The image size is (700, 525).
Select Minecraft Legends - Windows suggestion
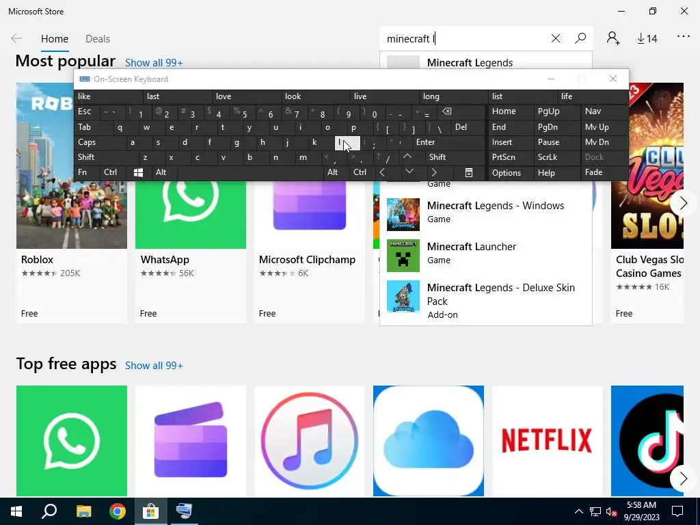click(x=486, y=213)
